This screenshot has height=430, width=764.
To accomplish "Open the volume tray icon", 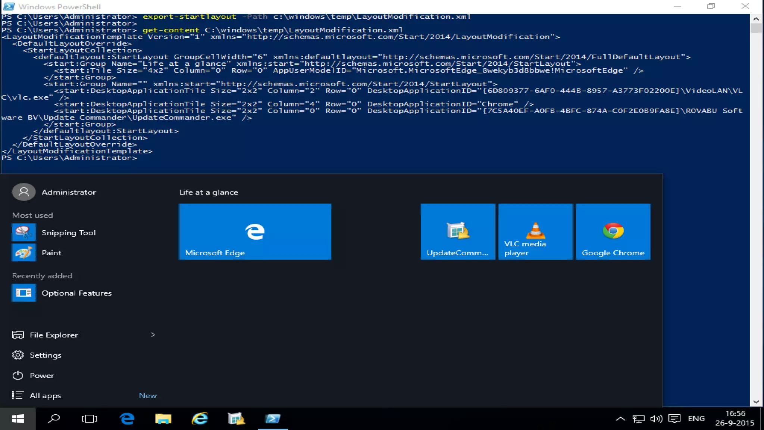I will (x=656, y=419).
